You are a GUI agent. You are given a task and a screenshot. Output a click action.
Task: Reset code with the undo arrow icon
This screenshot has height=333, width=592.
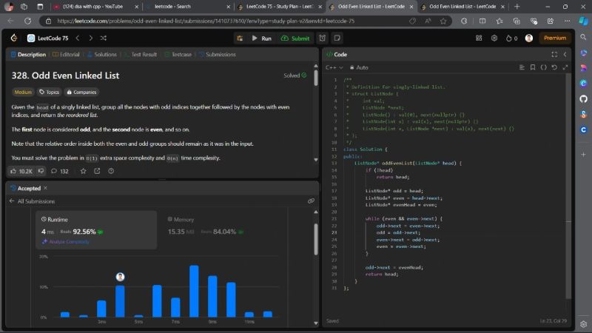click(554, 67)
